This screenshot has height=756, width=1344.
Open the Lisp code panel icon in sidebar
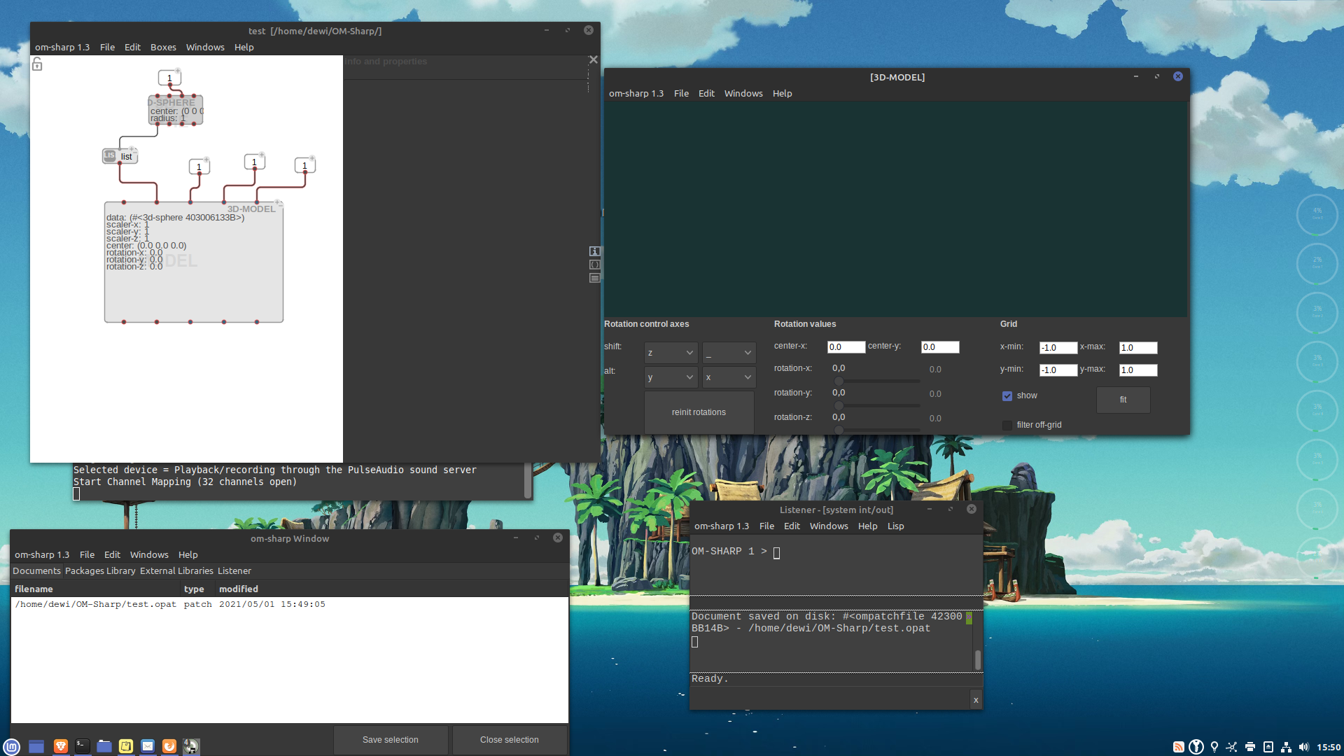click(594, 265)
